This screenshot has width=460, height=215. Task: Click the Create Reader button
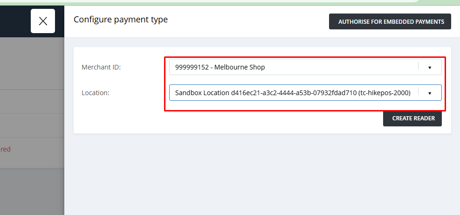click(x=412, y=118)
